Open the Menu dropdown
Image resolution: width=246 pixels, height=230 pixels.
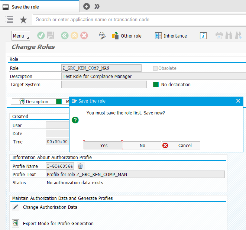[20, 36]
